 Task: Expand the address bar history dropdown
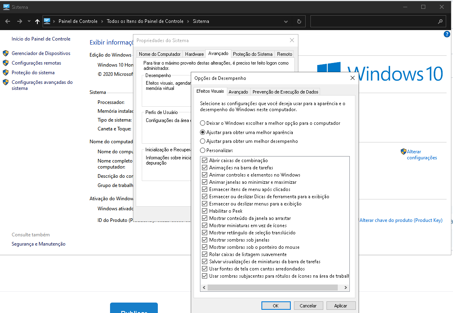click(x=286, y=22)
